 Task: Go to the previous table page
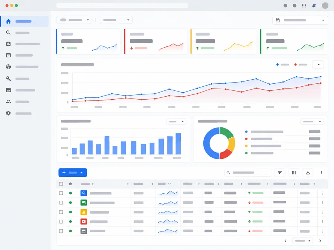pos(285,241)
